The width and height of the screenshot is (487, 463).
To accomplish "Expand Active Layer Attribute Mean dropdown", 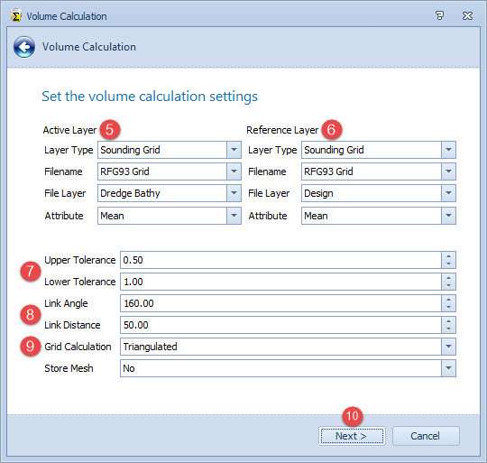I will point(234,216).
